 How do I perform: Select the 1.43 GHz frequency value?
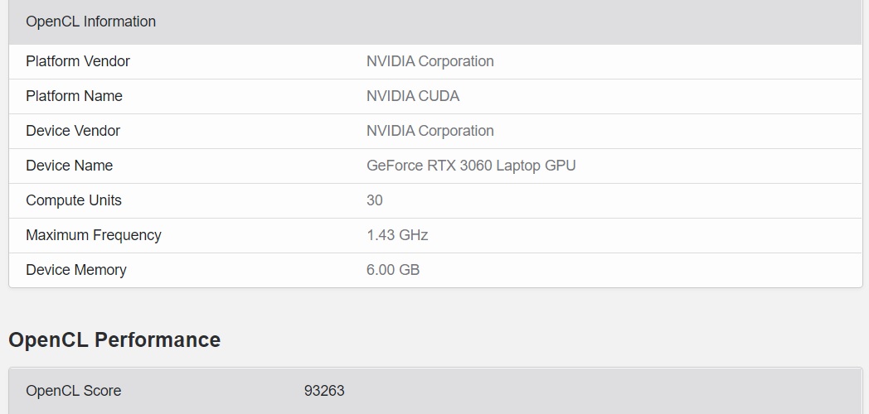397,235
